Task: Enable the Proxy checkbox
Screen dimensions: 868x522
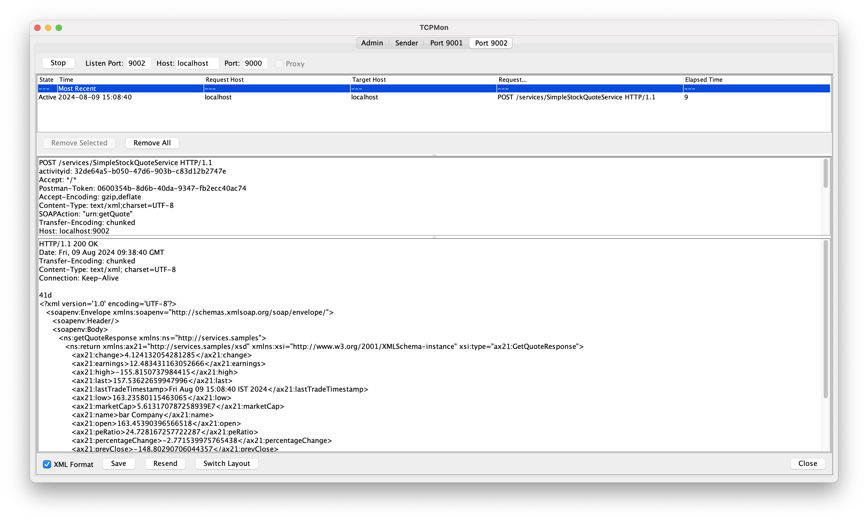Action: [x=279, y=63]
